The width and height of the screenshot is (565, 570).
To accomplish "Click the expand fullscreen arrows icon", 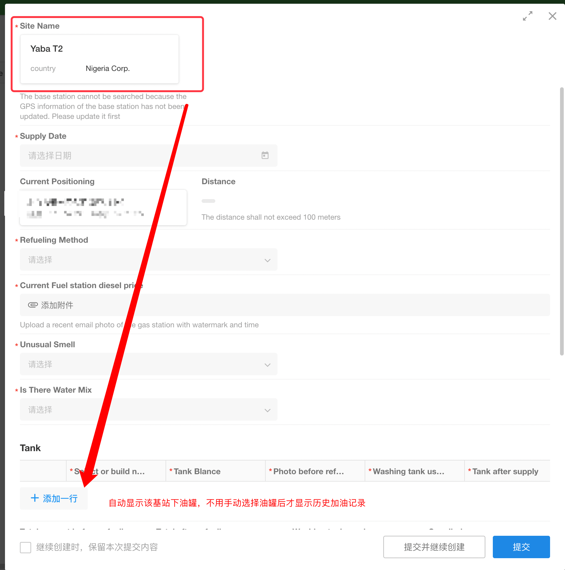I will 527,16.
